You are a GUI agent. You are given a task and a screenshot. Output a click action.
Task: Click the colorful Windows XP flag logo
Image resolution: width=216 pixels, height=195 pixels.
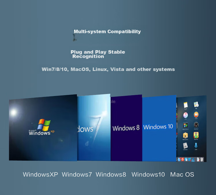coord(44,125)
